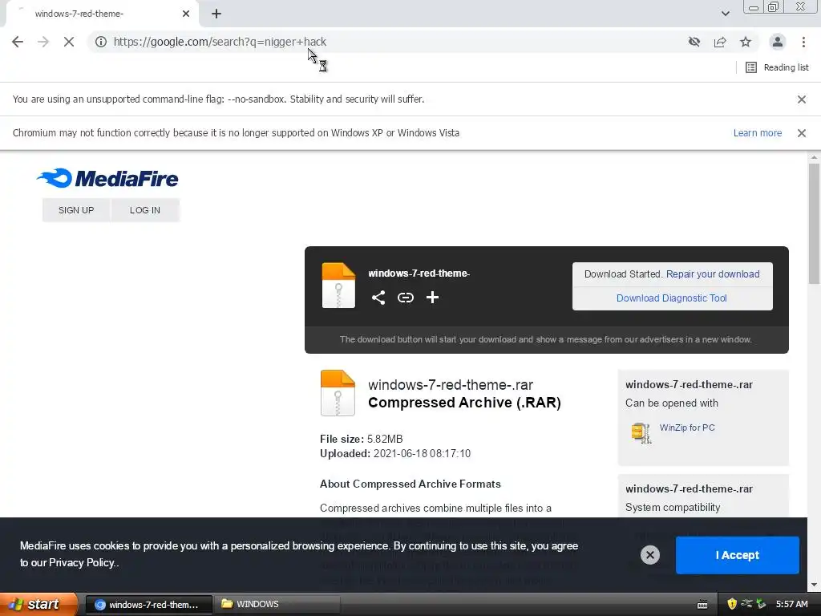The height and width of the screenshot is (616, 821).
Task: Dismiss the no-sandbox warning bar
Action: point(802,99)
